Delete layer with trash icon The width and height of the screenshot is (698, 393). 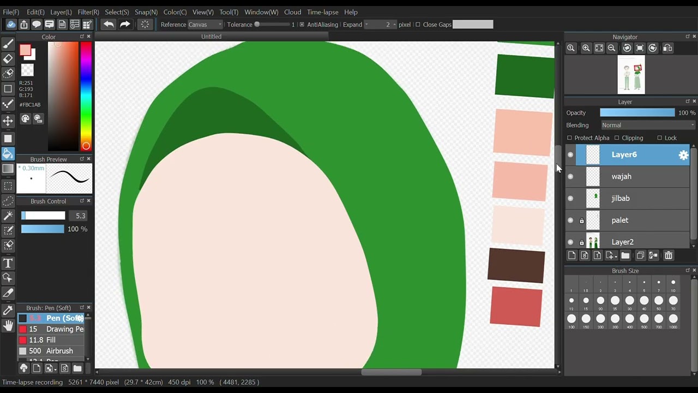coord(669,255)
